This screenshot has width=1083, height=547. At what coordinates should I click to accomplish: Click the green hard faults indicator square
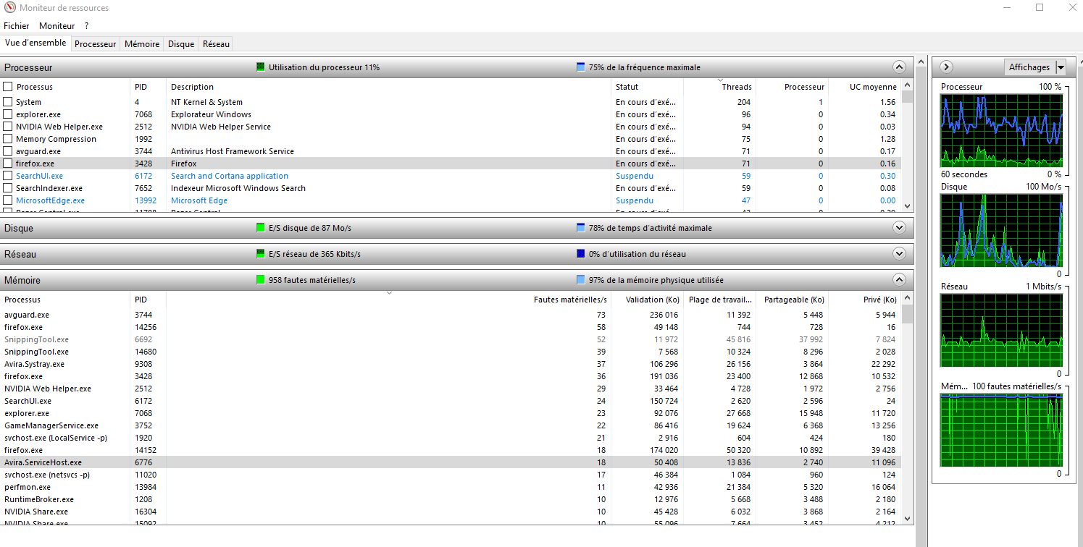tap(261, 280)
